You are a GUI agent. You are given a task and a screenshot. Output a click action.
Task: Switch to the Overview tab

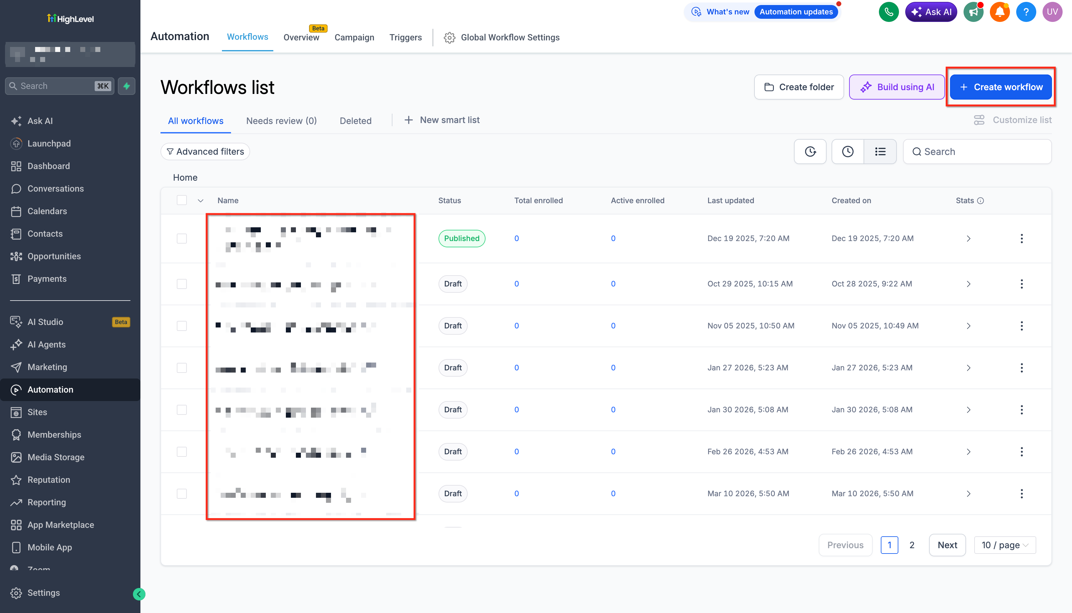coord(301,38)
